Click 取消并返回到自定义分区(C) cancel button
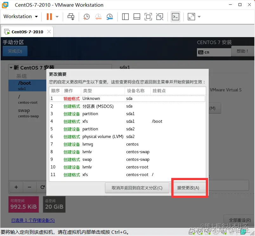Screen dimensions: 255x236 pos(137,188)
